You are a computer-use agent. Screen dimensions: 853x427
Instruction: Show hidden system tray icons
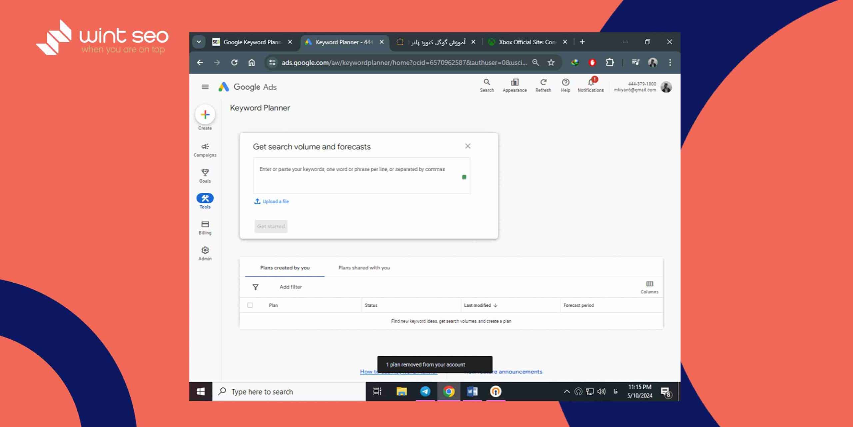pyautogui.click(x=566, y=392)
